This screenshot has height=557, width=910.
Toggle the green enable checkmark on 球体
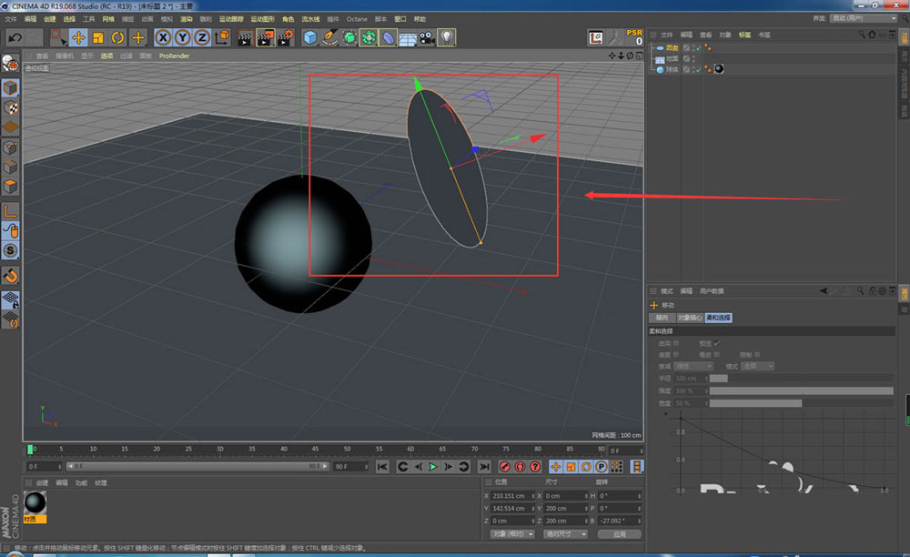(699, 69)
